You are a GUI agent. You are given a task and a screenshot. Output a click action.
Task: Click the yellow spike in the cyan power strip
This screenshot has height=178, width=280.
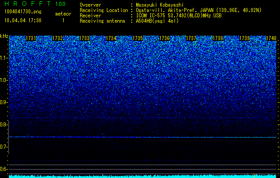click(254, 175)
